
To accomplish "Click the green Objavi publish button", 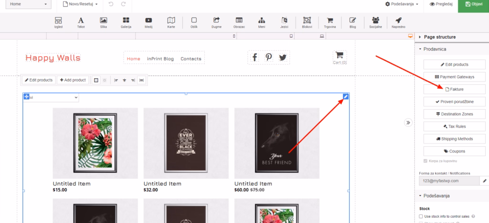I will (x=473, y=5).
